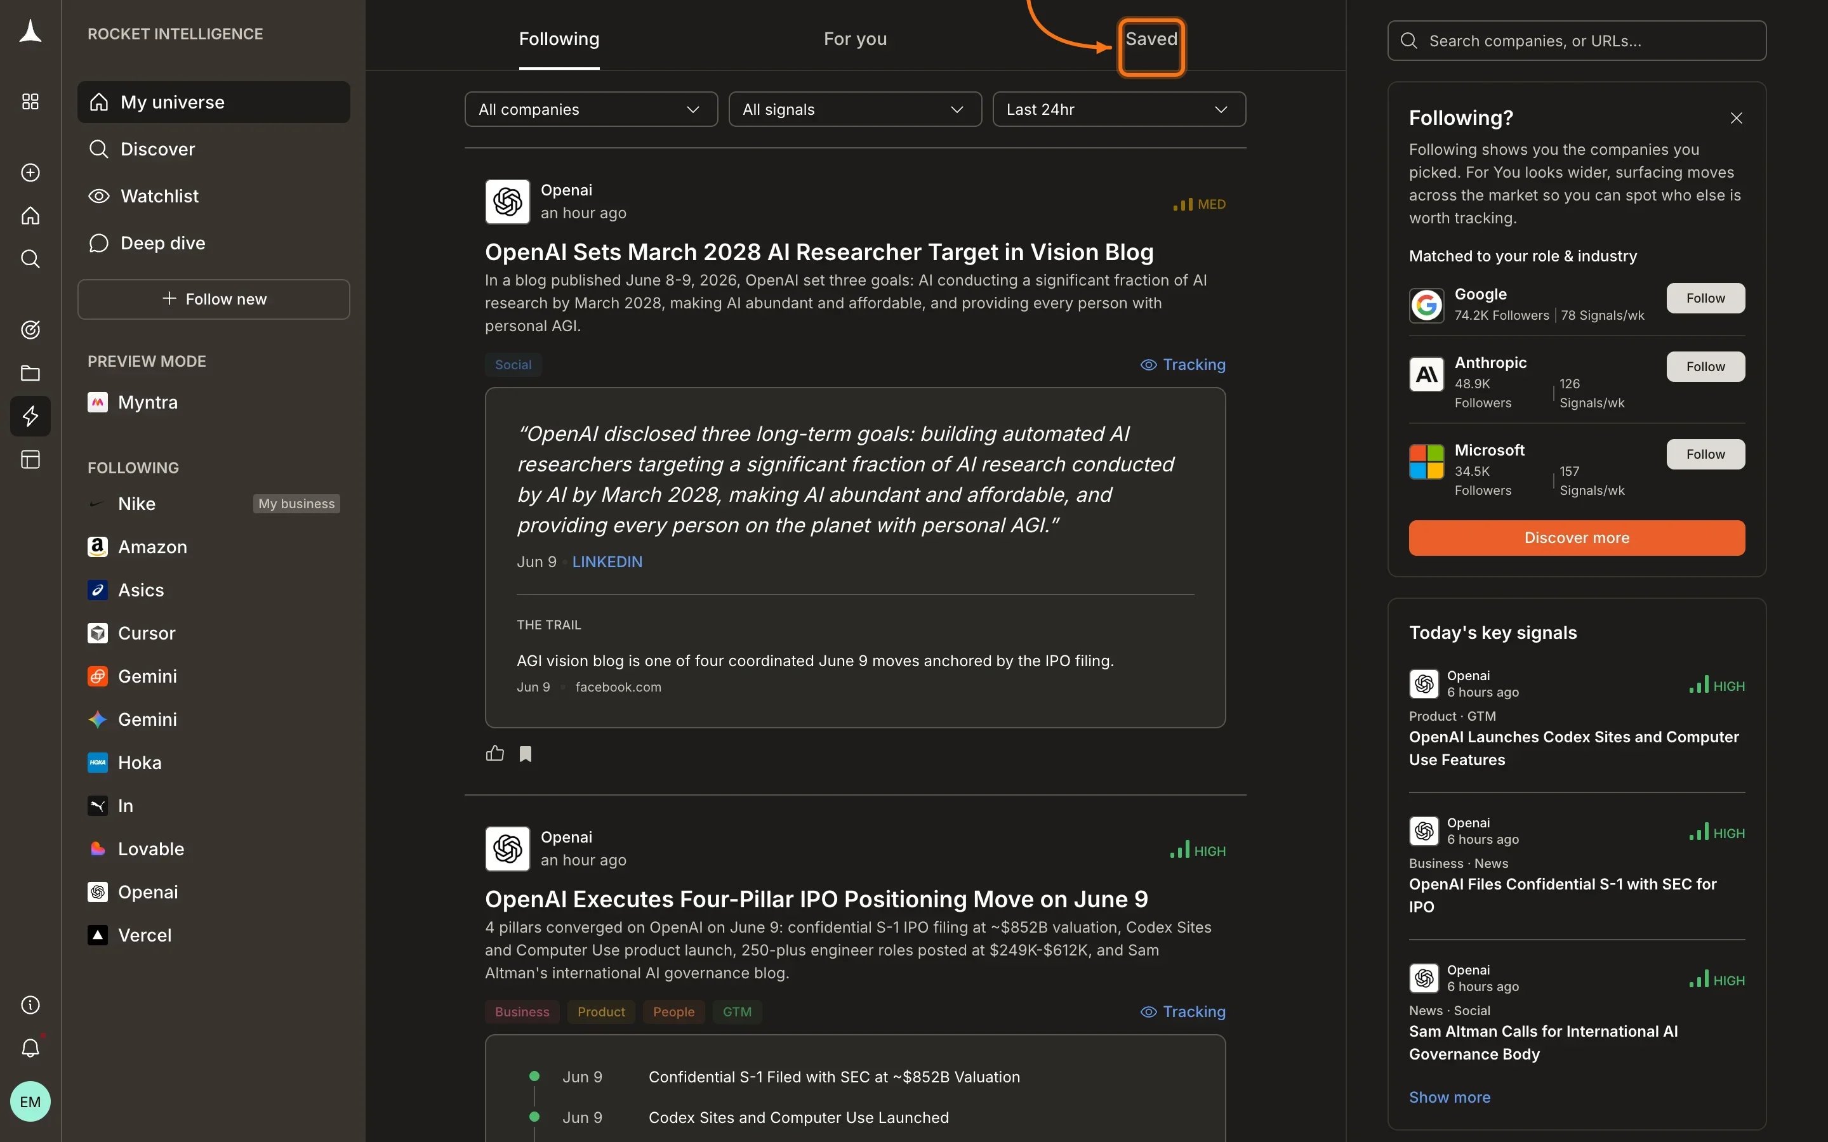Toggle Tracking on the Four-Pillar IPO post
The image size is (1828, 1142).
point(1183,1011)
